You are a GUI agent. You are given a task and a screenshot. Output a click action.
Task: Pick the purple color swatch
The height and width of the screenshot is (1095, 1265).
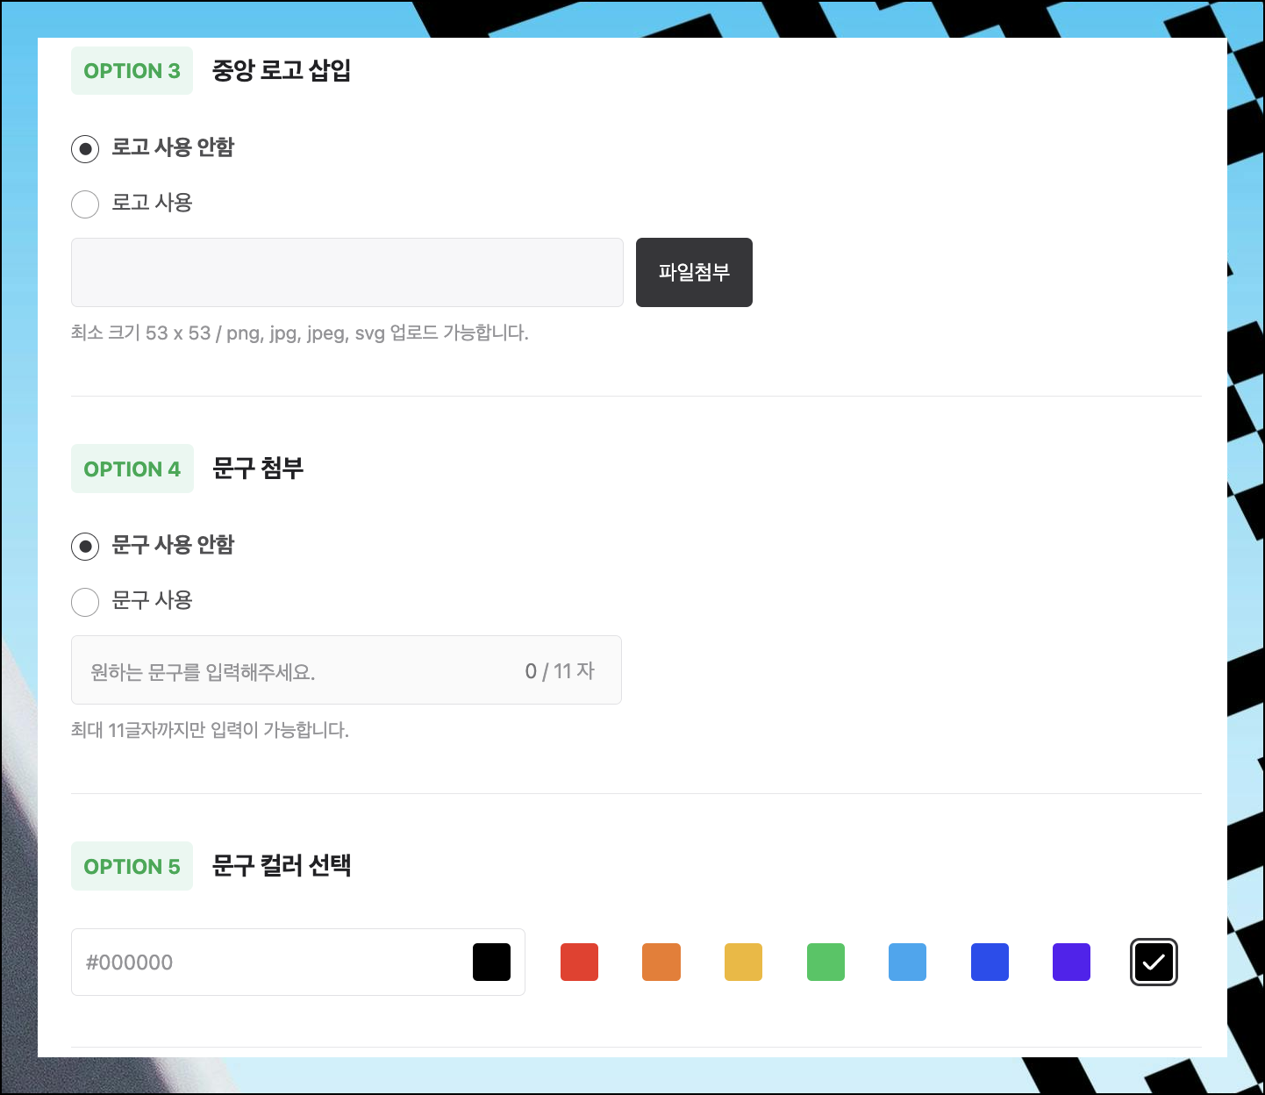[1071, 962]
